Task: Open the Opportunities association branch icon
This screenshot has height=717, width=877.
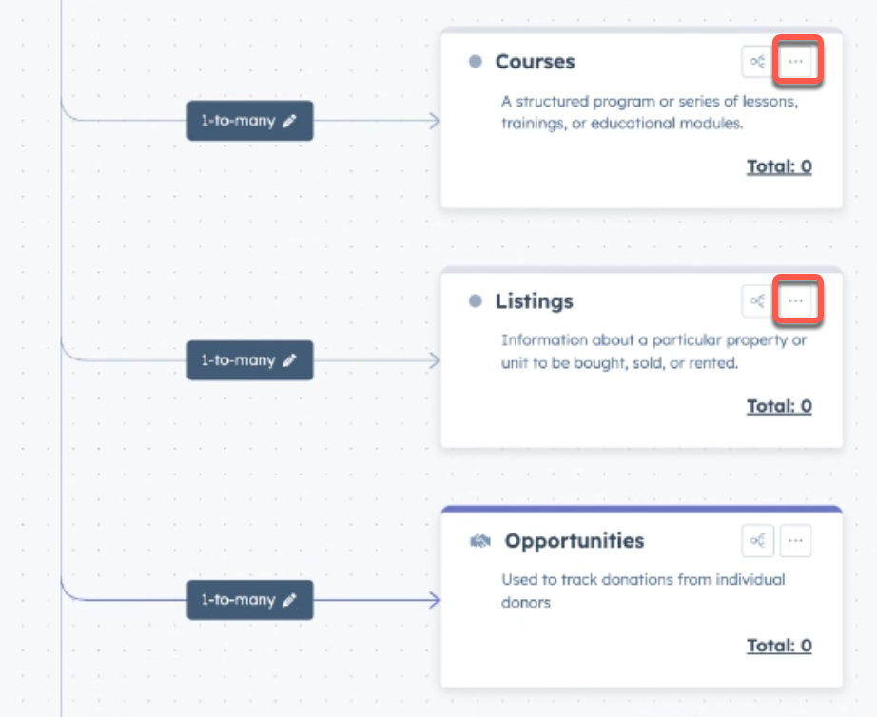Action: click(758, 540)
